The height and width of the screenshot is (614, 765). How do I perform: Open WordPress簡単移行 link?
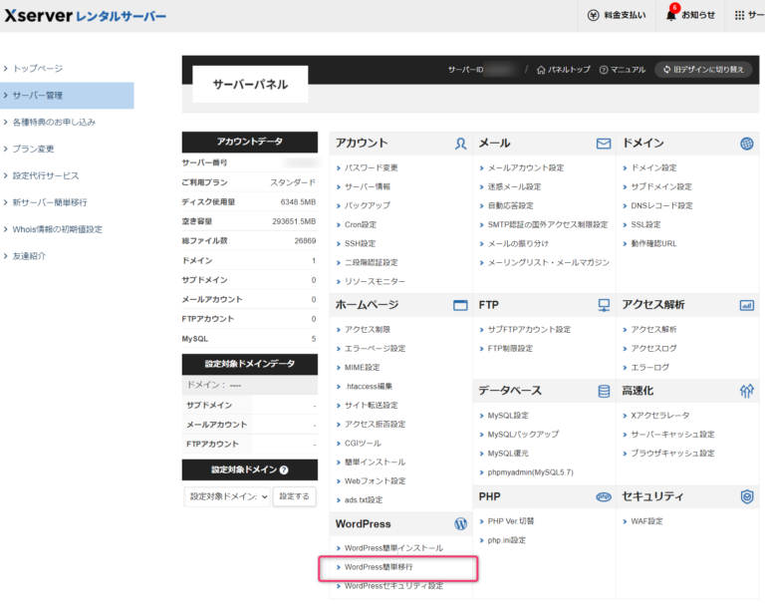point(379,567)
